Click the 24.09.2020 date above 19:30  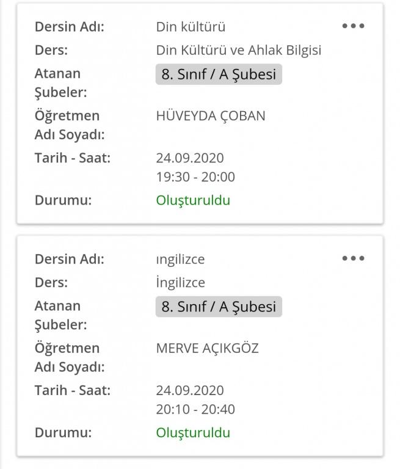coord(190,158)
